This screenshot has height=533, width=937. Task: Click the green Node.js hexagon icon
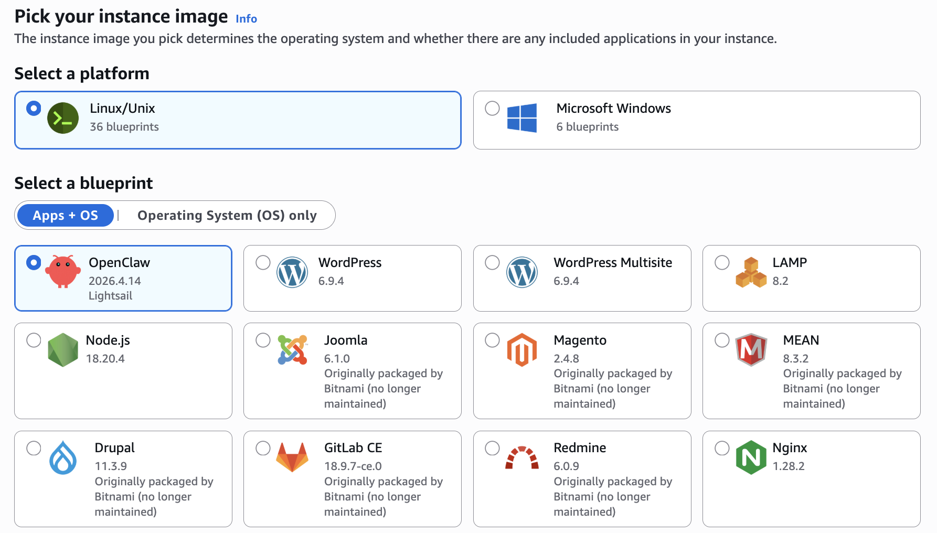(x=63, y=350)
